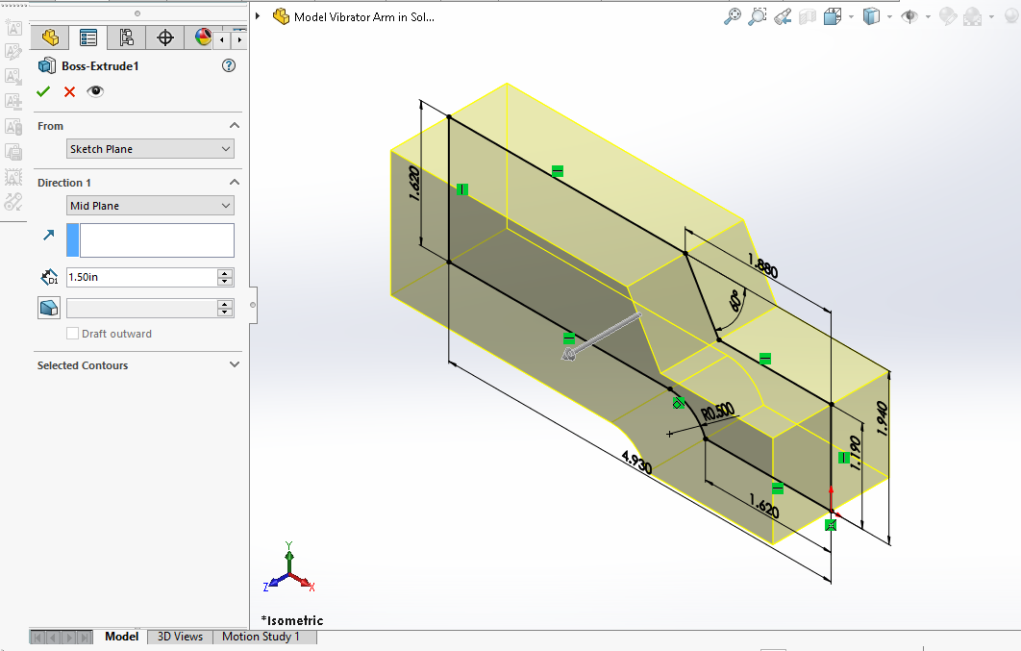Image resolution: width=1021 pixels, height=651 pixels.
Task: Select the Zoom to Area tool
Action: coord(758,16)
